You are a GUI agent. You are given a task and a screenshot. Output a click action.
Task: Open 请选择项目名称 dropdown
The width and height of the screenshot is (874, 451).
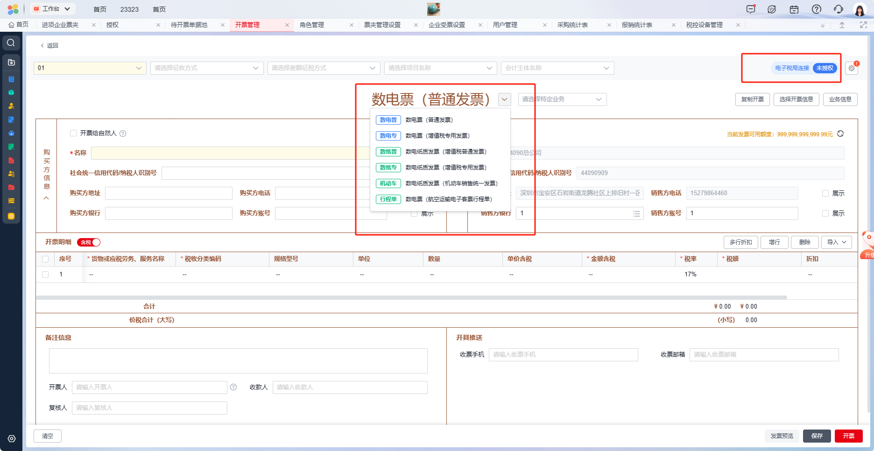click(441, 68)
